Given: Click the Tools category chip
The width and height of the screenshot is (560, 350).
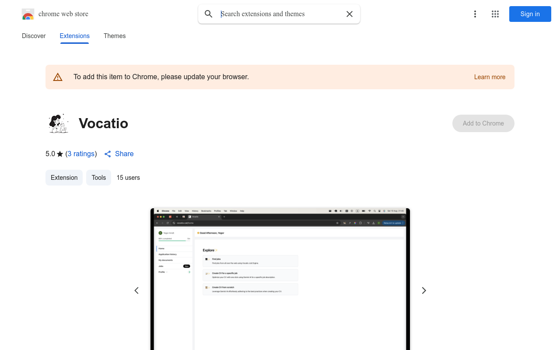Looking at the screenshot, I should pyautogui.click(x=99, y=178).
